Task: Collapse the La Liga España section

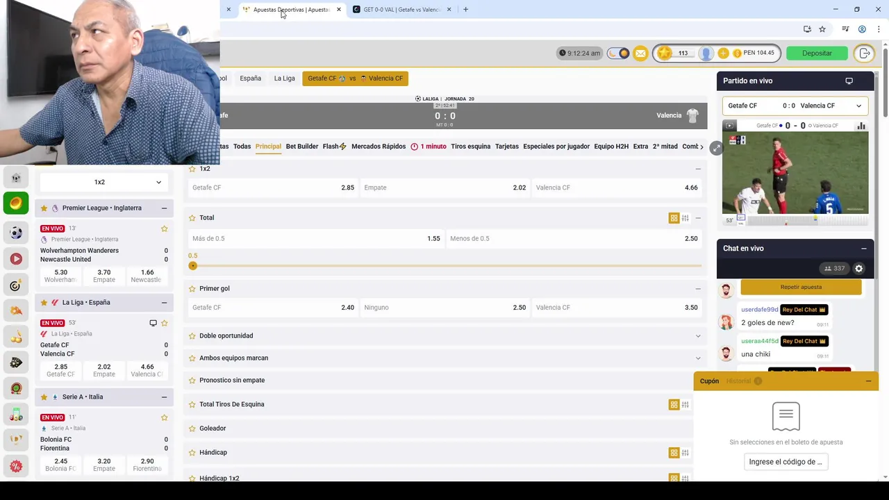Action: (164, 303)
